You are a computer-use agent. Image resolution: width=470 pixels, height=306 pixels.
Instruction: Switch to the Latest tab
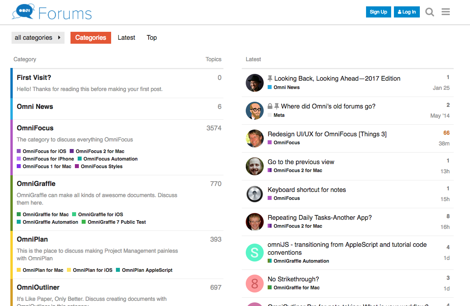tap(126, 38)
